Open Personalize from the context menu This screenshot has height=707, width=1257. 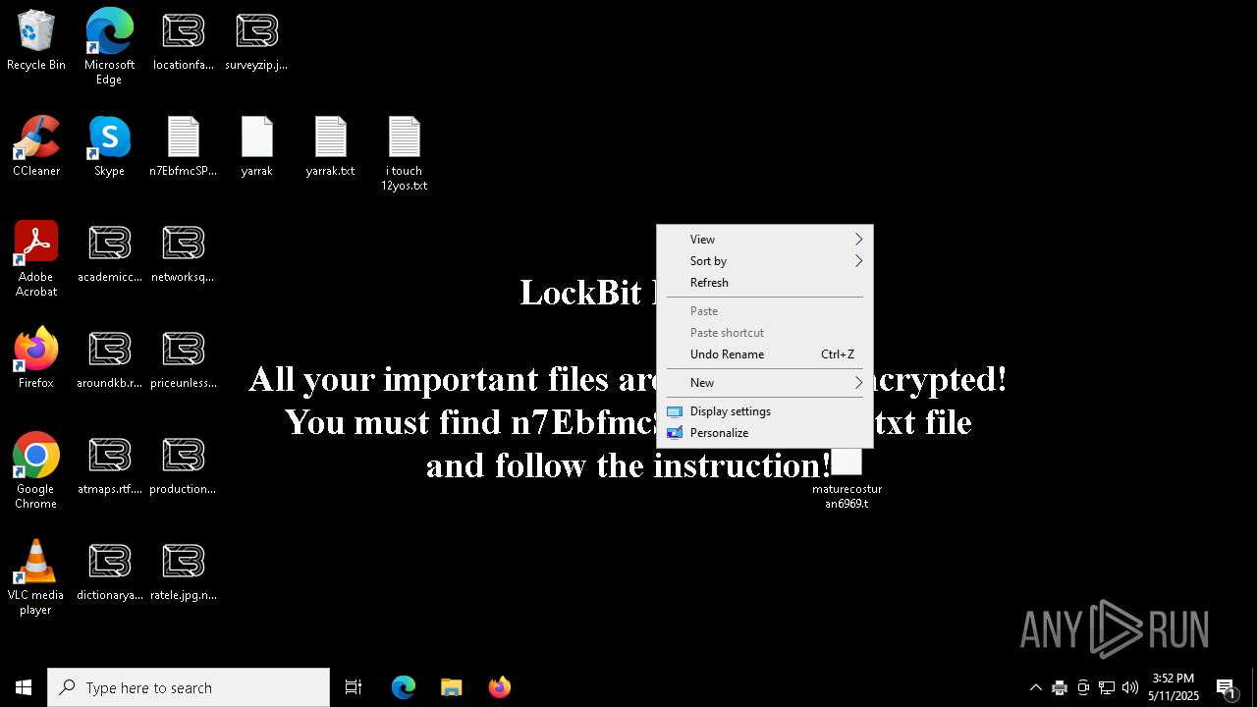765,433
